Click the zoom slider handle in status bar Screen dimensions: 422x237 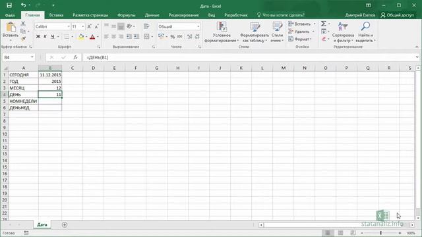tap(381, 233)
